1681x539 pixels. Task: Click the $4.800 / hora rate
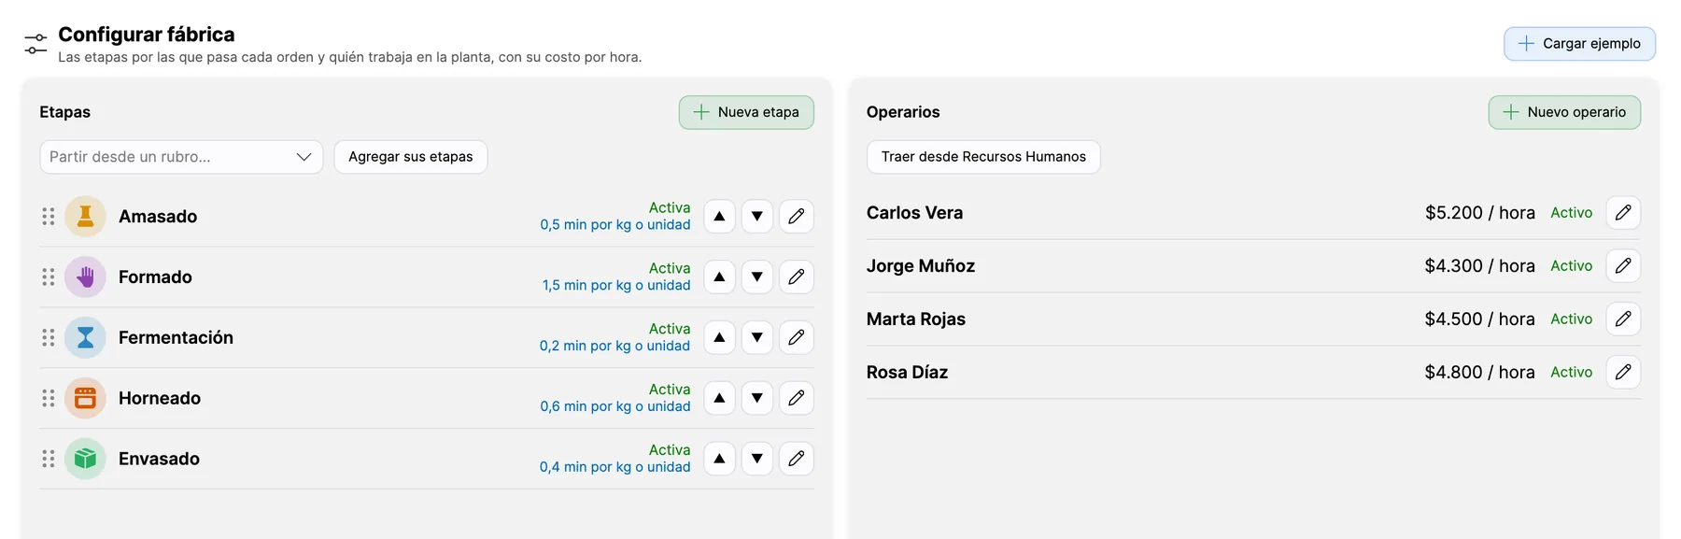tap(1480, 373)
